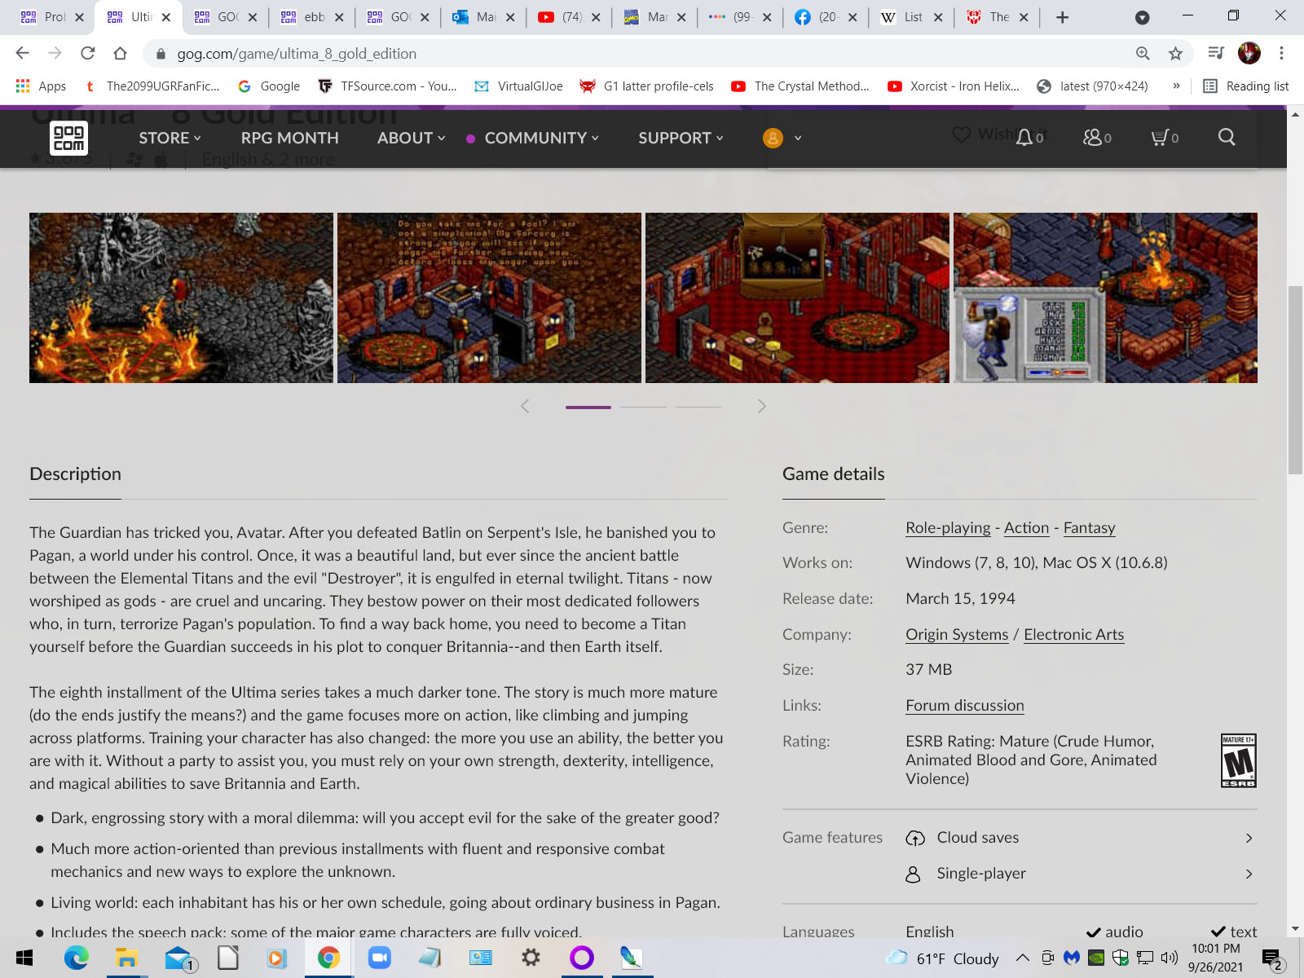Open the Action genre link

(x=1026, y=527)
